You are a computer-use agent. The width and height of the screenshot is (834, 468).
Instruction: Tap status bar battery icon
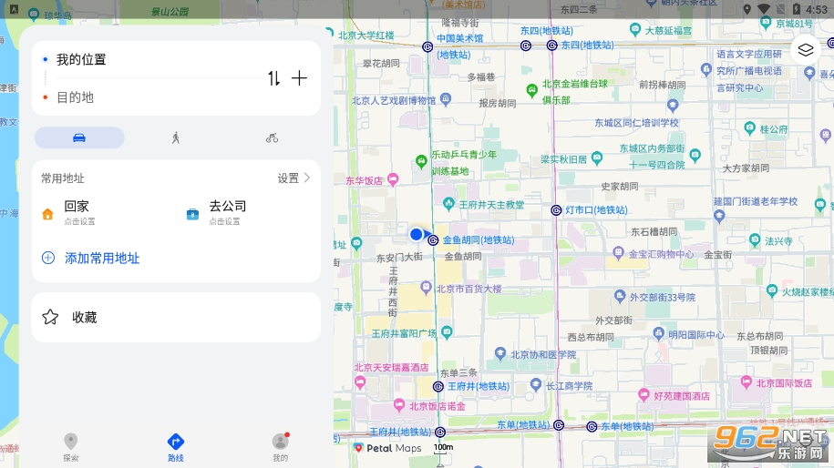(797, 9)
